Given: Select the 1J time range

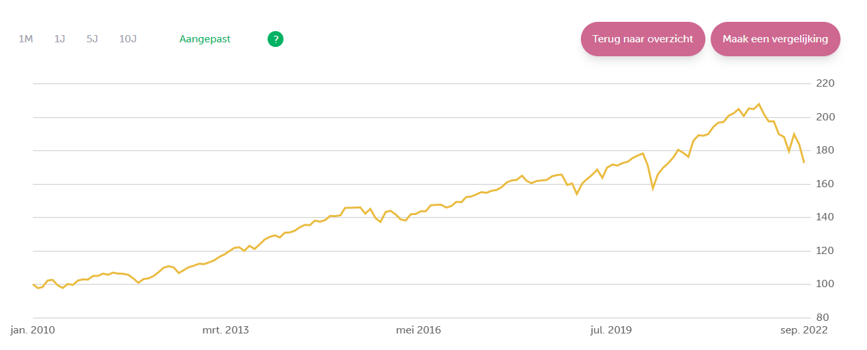Looking at the screenshot, I should pos(60,39).
